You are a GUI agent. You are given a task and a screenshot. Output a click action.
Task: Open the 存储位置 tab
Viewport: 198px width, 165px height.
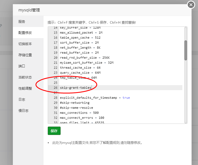(x=28, y=55)
